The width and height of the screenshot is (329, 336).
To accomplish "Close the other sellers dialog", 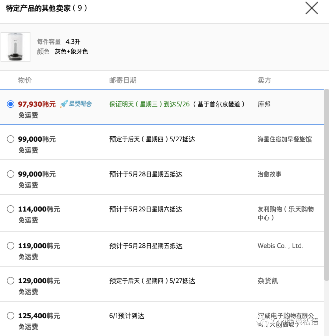I will 312,8.
